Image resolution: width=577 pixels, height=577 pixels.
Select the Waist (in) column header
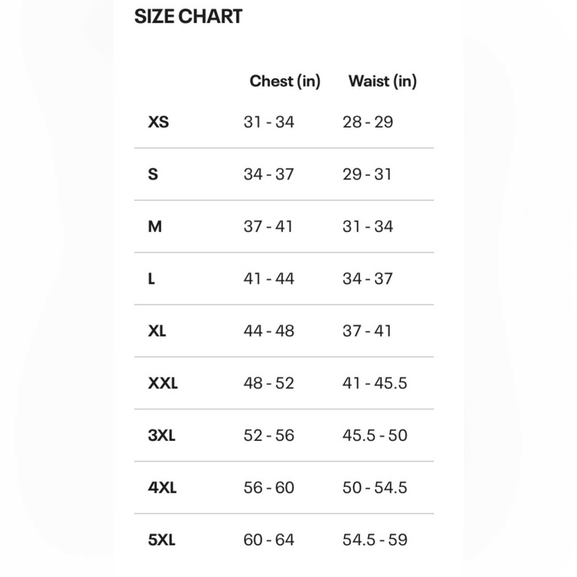tap(383, 81)
